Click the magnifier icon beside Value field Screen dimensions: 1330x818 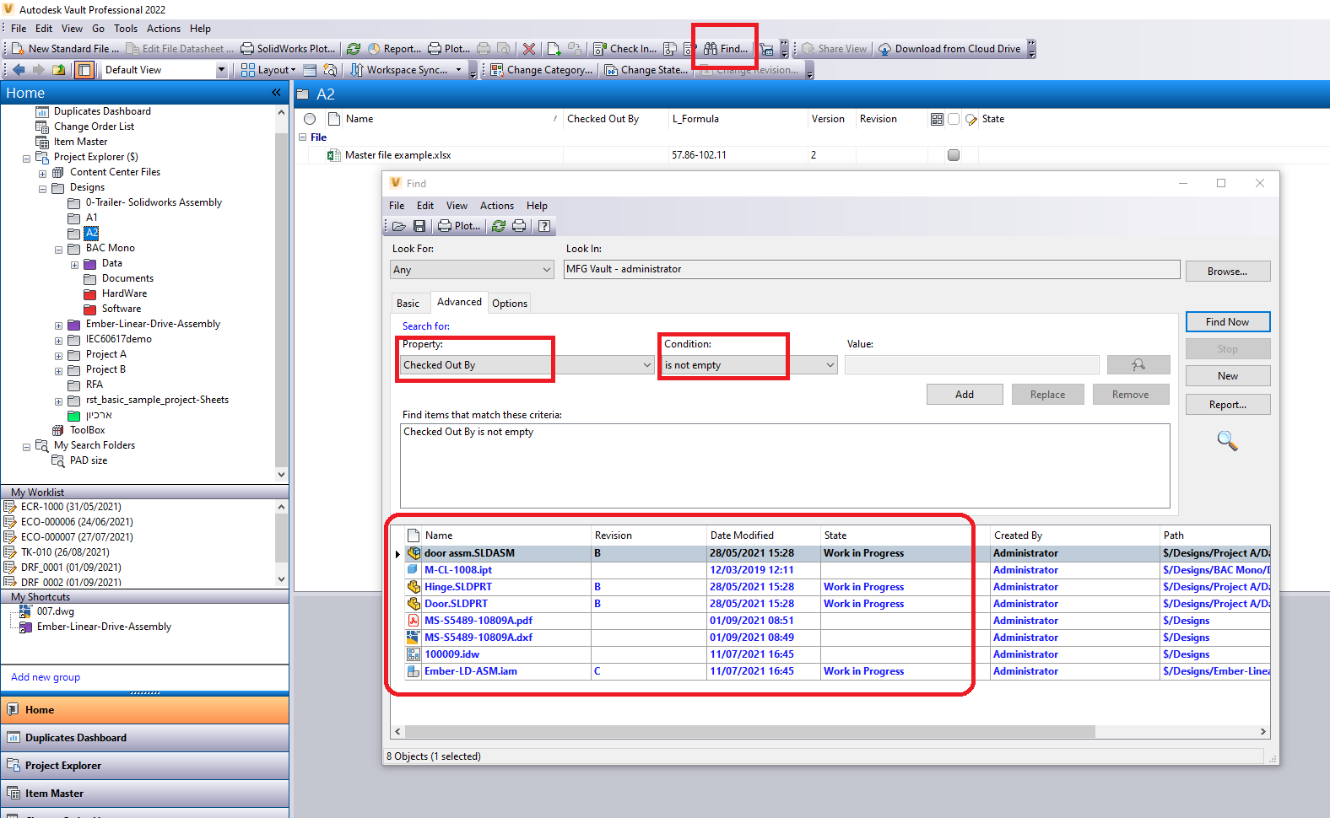tap(1138, 364)
